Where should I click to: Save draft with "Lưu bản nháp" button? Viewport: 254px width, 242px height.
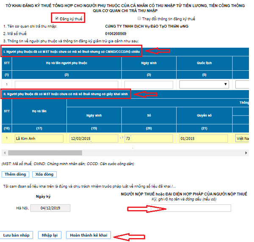coord(17,235)
